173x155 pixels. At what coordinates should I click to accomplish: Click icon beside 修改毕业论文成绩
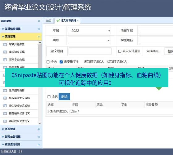[5, 98]
